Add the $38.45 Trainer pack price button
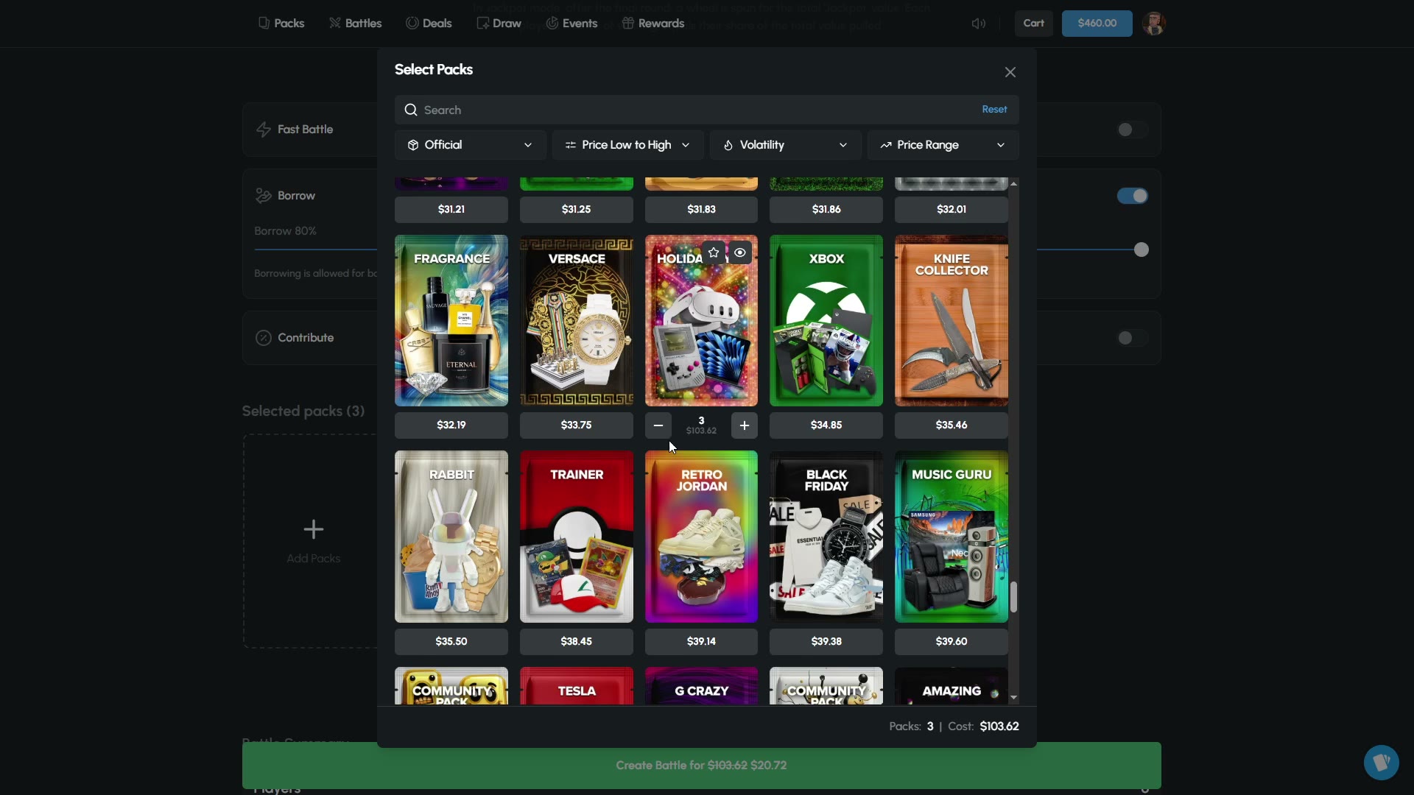This screenshot has height=795, width=1414. [x=577, y=642]
